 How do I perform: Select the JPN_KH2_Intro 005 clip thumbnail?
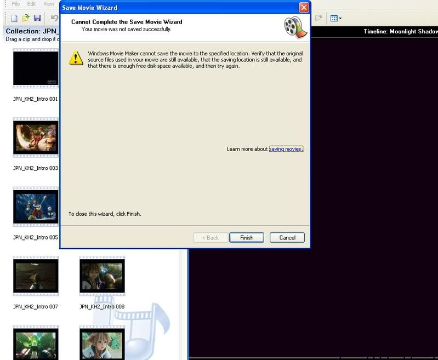point(36,207)
